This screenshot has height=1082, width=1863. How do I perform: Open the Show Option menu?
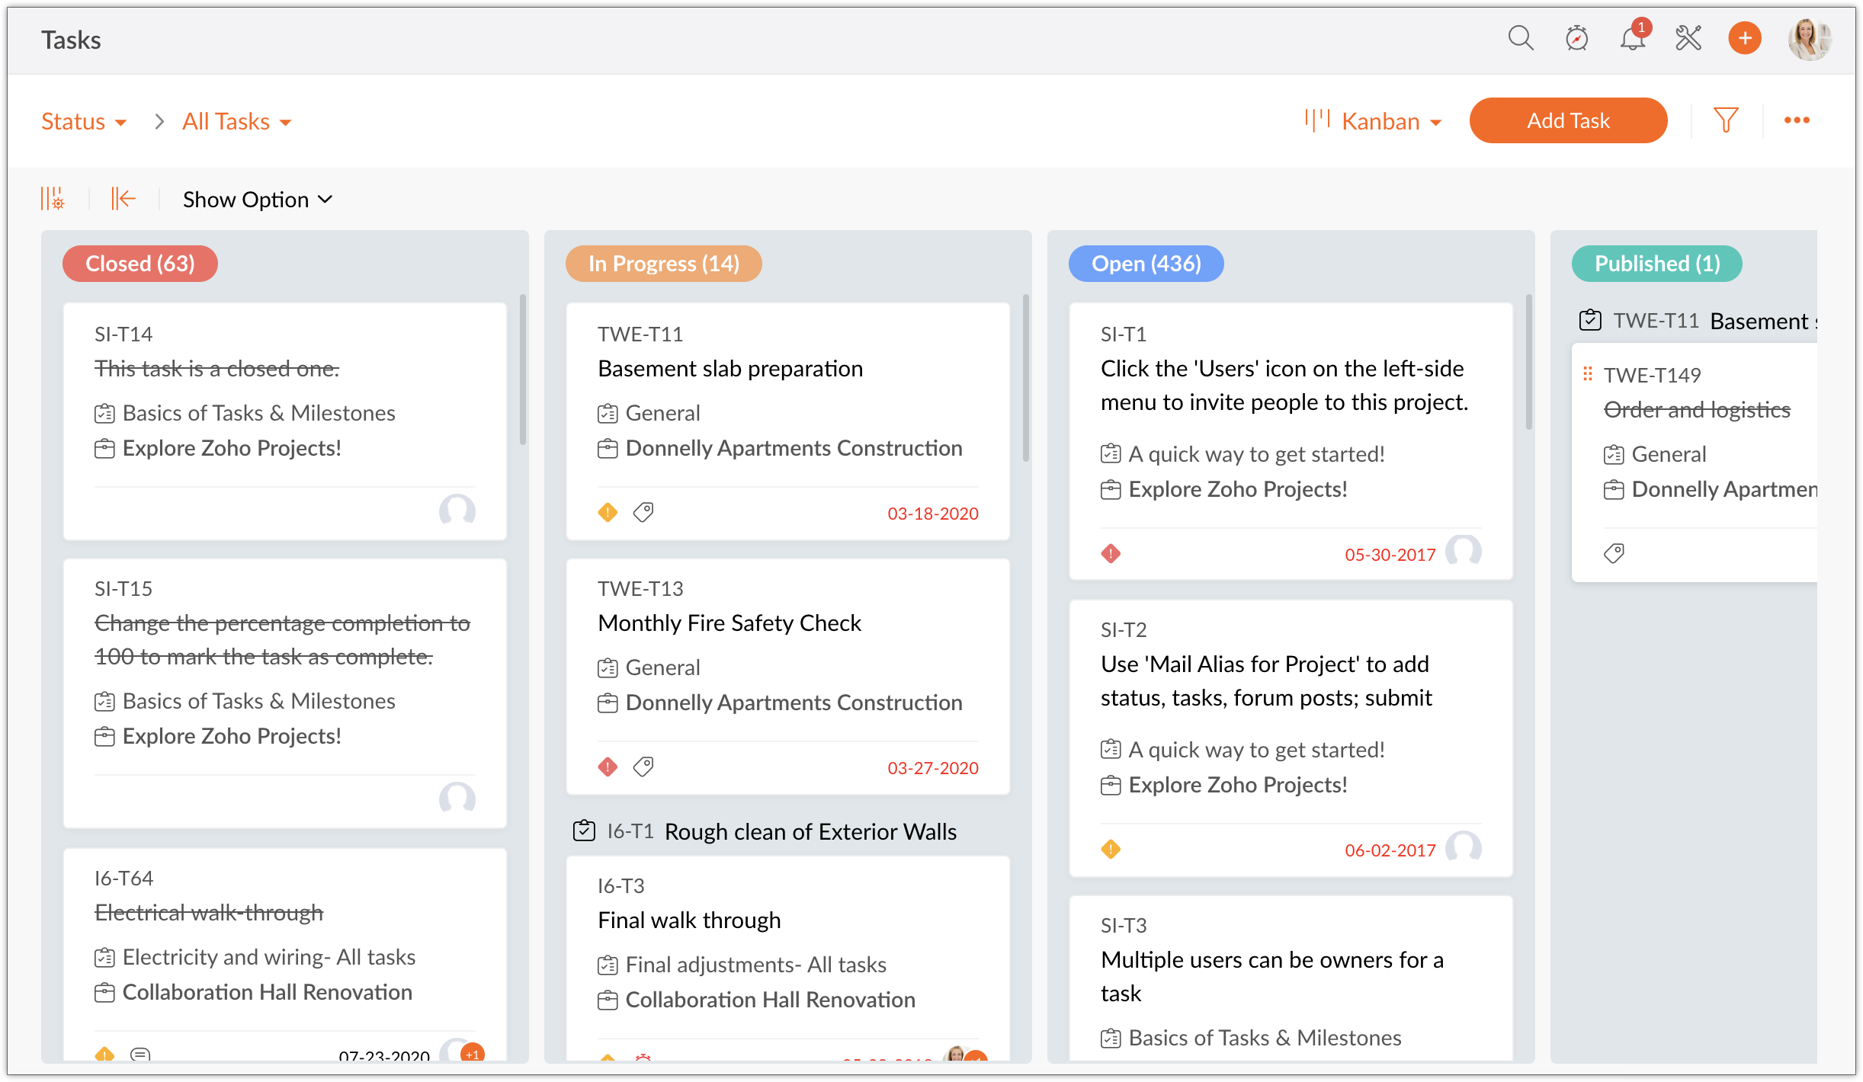point(258,200)
